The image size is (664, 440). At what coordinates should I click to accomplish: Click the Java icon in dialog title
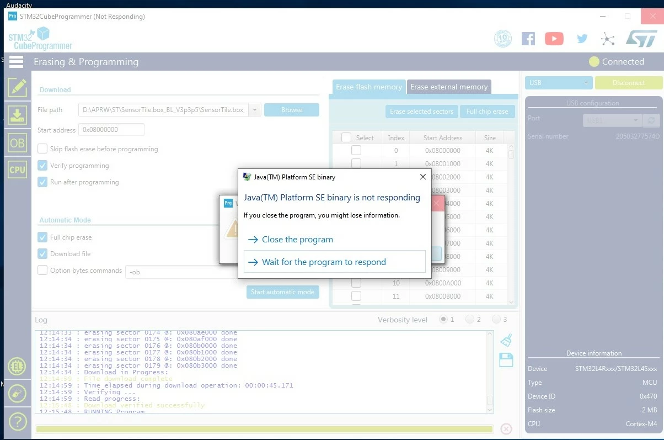(248, 177)
